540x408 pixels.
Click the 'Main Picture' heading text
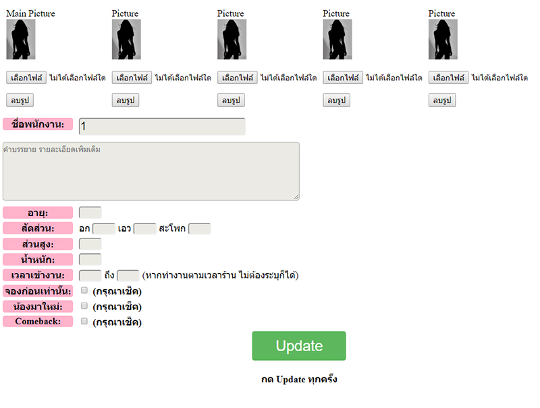30,14
